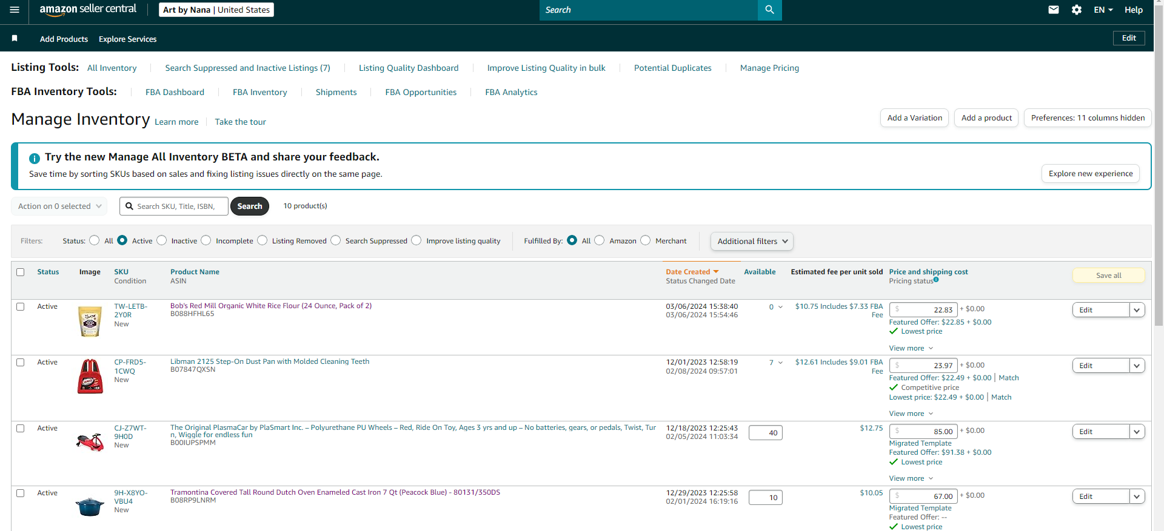Image resolution: width=1164 pixels, height=531 pixels.
Task: Open Preferences: 11 columns hidden
Action: tap(1088, 118)
